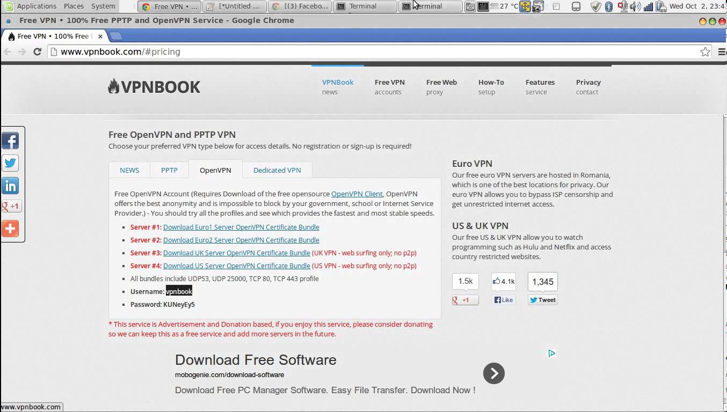This screenshot has width=727, height=412.
Task: Close the Free VPN browser tab
Action: coord(100,36)
